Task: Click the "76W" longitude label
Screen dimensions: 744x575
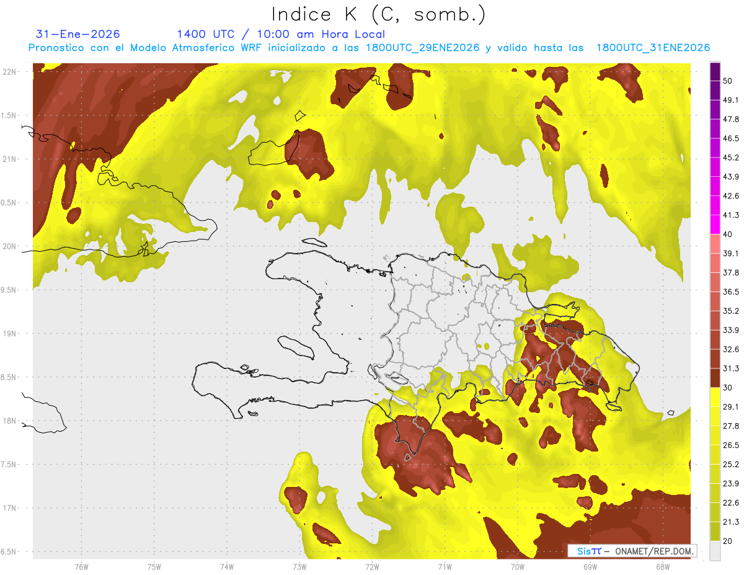Action: [x=81, y=566]
